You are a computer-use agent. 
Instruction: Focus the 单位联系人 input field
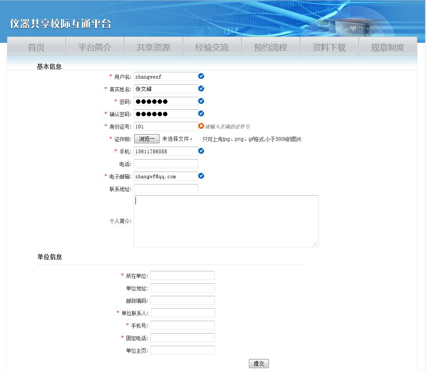click(x=182, y=313)
